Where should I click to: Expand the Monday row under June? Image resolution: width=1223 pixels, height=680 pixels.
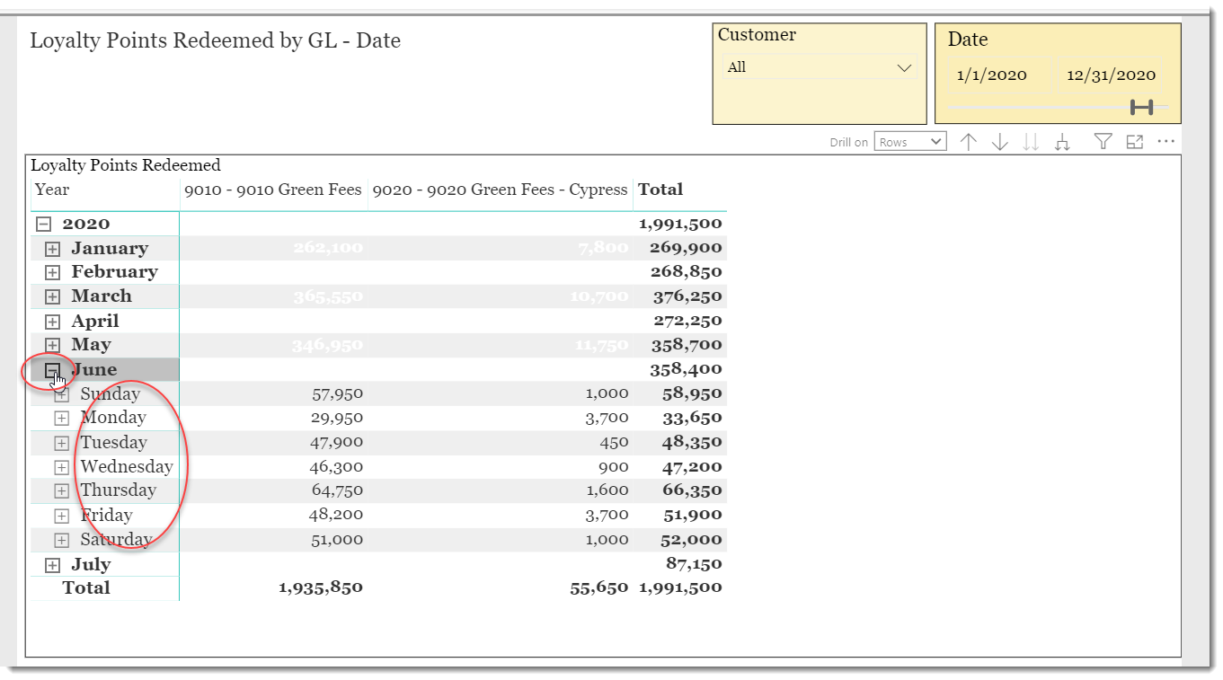(61, 418)
